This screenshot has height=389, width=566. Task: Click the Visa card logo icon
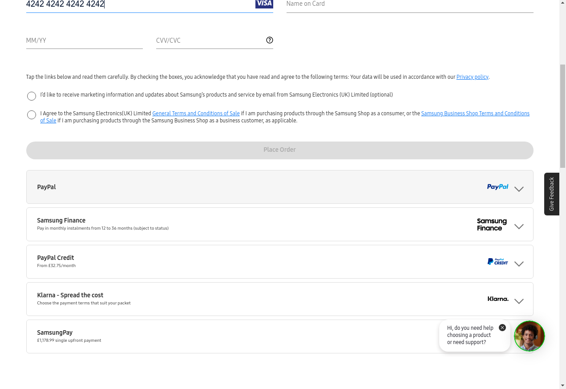tap(264, 4)
